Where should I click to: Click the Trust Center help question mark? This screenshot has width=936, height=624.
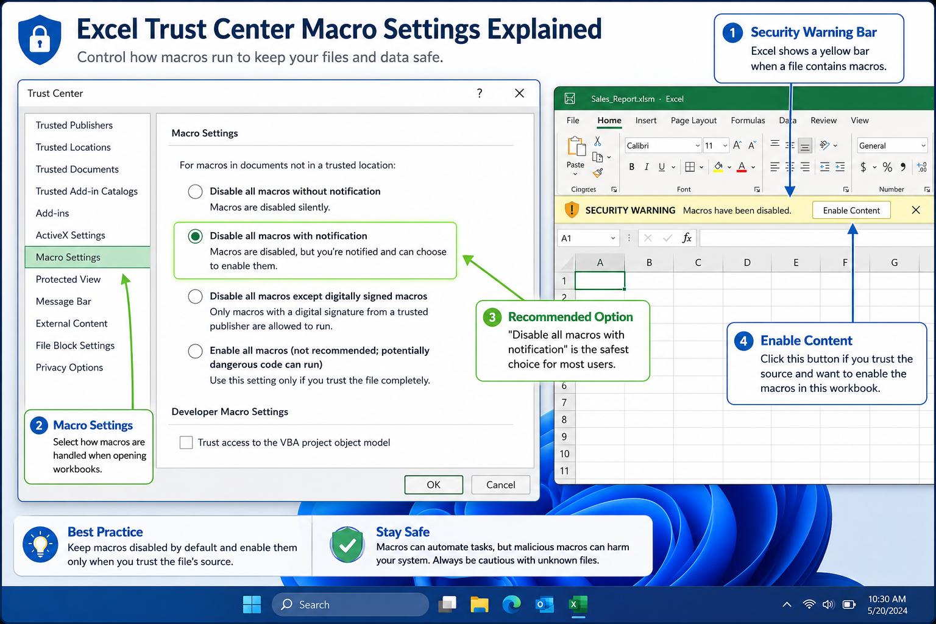pos(480,93)
